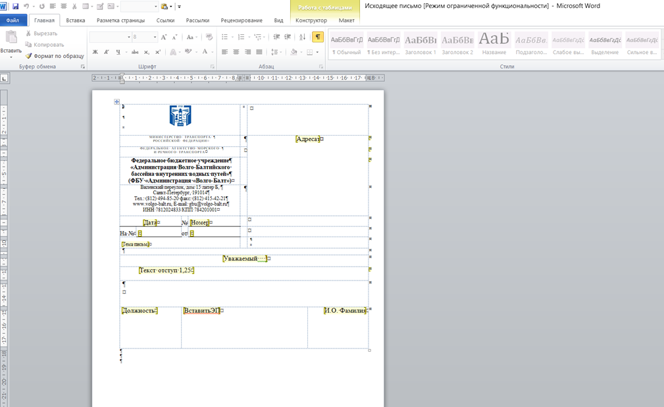The image size is (664, 407).
Task: Justify the paragraph text
Action: coord(259,52)
